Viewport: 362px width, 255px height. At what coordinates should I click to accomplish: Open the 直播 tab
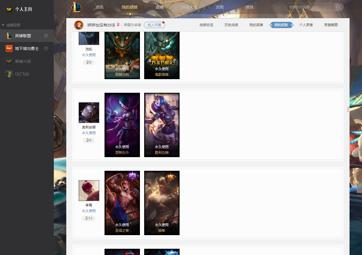tap(159, 7)
